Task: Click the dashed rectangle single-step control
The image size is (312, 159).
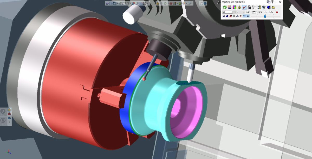Action: [254, 12]
